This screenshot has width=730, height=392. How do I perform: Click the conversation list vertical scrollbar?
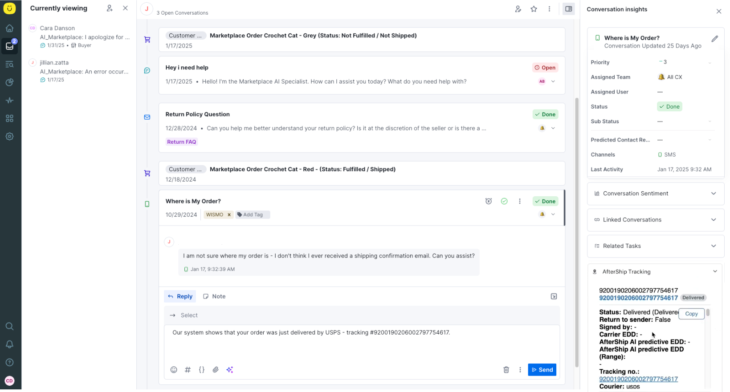click(x=577, y=231)
